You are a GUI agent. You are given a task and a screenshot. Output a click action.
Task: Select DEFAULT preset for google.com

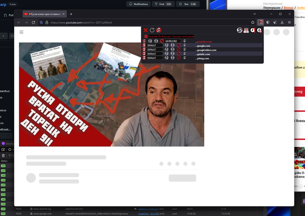[x=152, y=45]
